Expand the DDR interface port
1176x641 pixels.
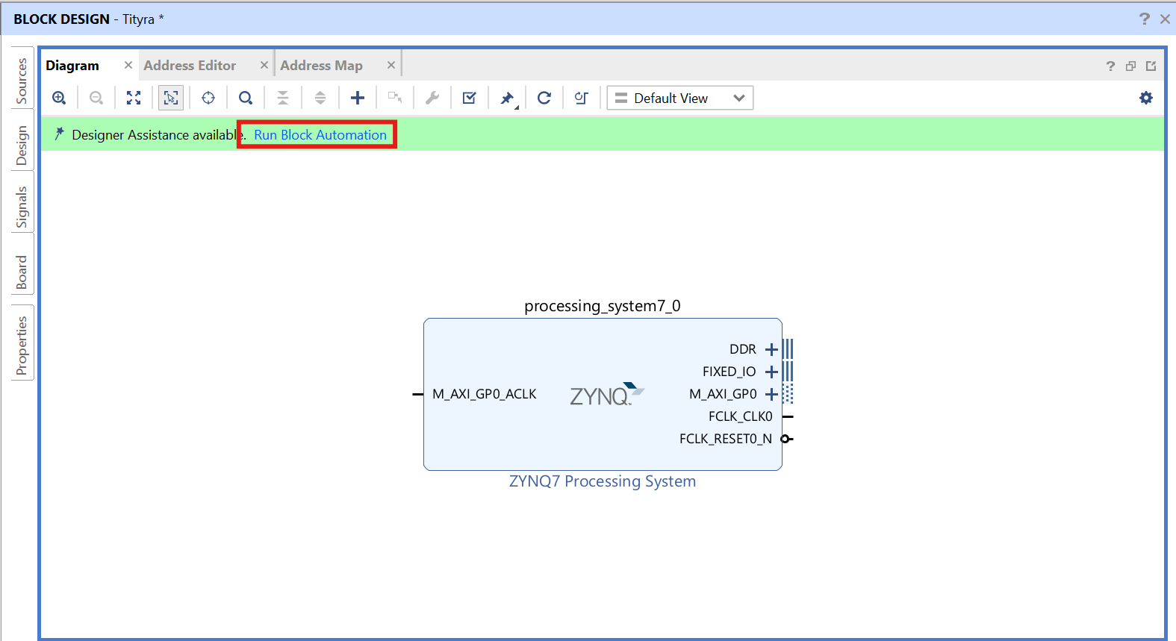click(x=771, y=349)
